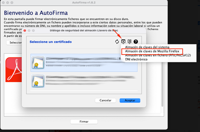Click the AutoFirma v1.8.2 title bar
The width and height of the screenshot is (200, 132).
tap(84, 2)
